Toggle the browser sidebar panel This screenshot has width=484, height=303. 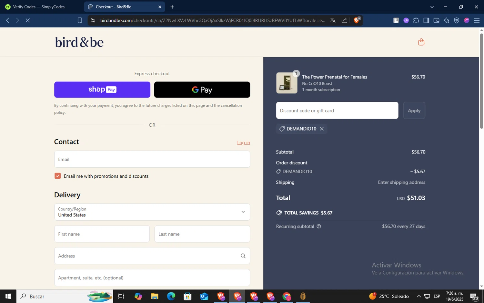click(x=426, y=20)
